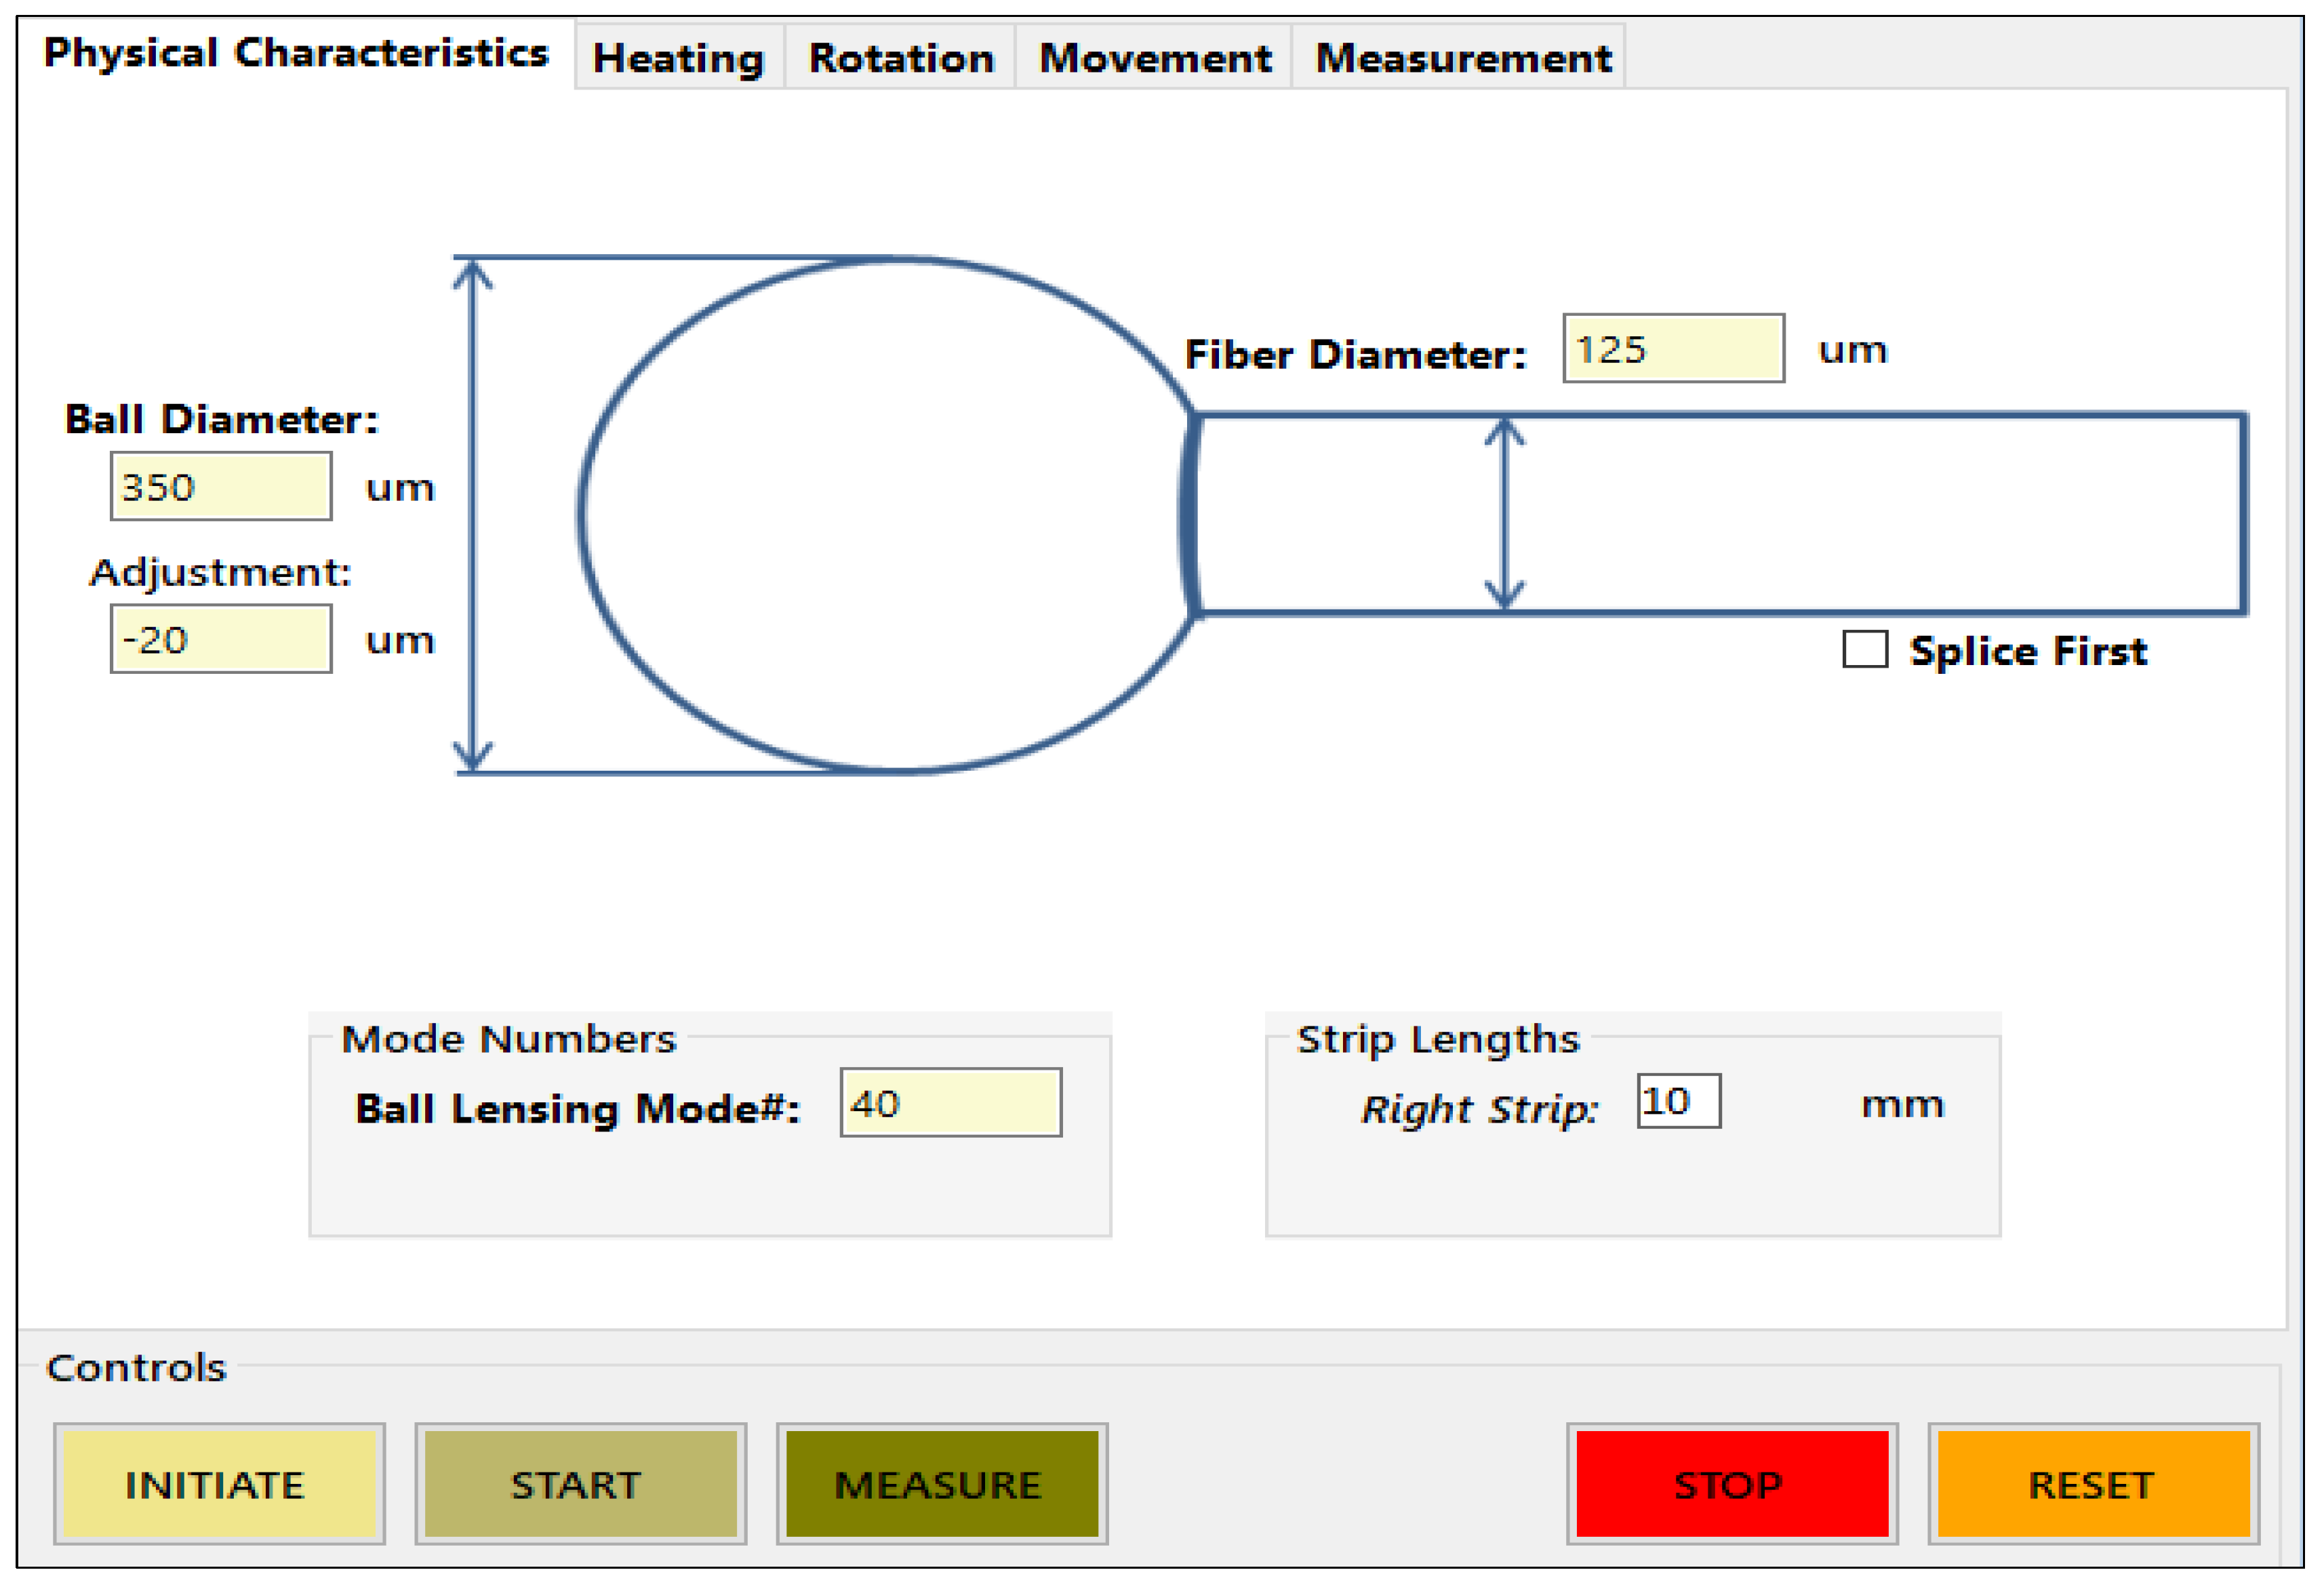
Task: Click the Ball Diameter input field
Action: [221, 487]
